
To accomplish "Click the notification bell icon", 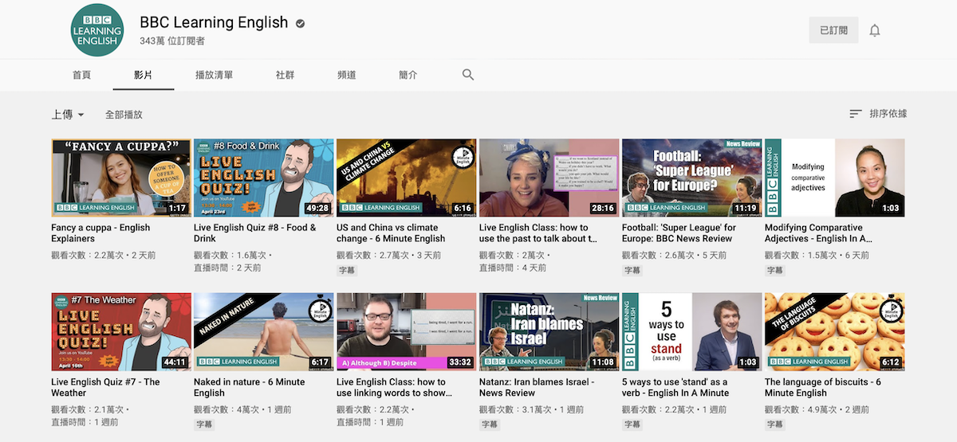I will 875,30.
